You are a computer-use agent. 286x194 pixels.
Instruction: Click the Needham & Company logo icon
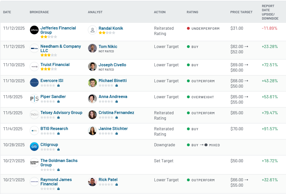(x=34, y=48)
